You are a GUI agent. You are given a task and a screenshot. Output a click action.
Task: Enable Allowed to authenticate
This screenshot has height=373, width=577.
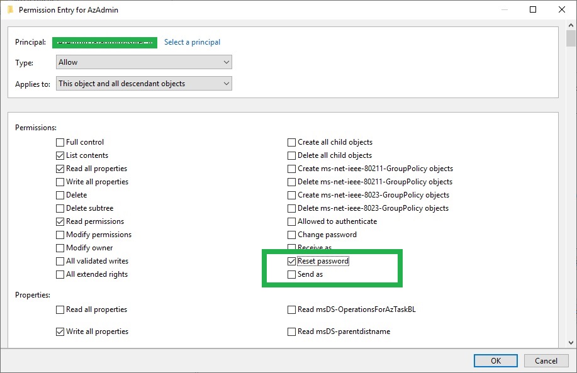coord(291,221)
